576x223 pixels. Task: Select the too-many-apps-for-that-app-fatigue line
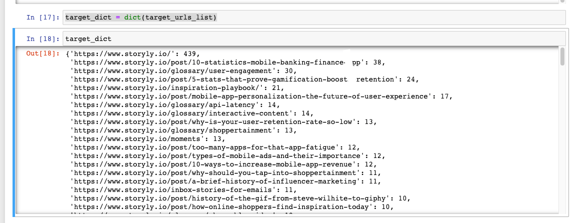(x=215, y=147)
